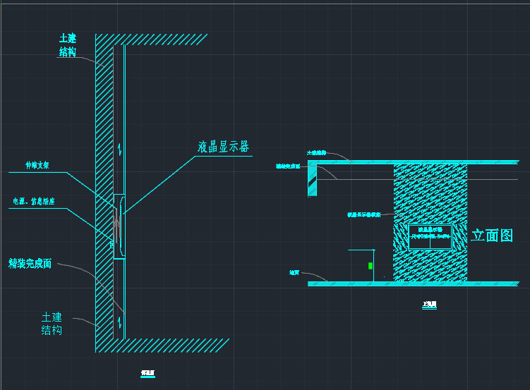Select the LCD display box in elevation

click(x=430, y=235)
